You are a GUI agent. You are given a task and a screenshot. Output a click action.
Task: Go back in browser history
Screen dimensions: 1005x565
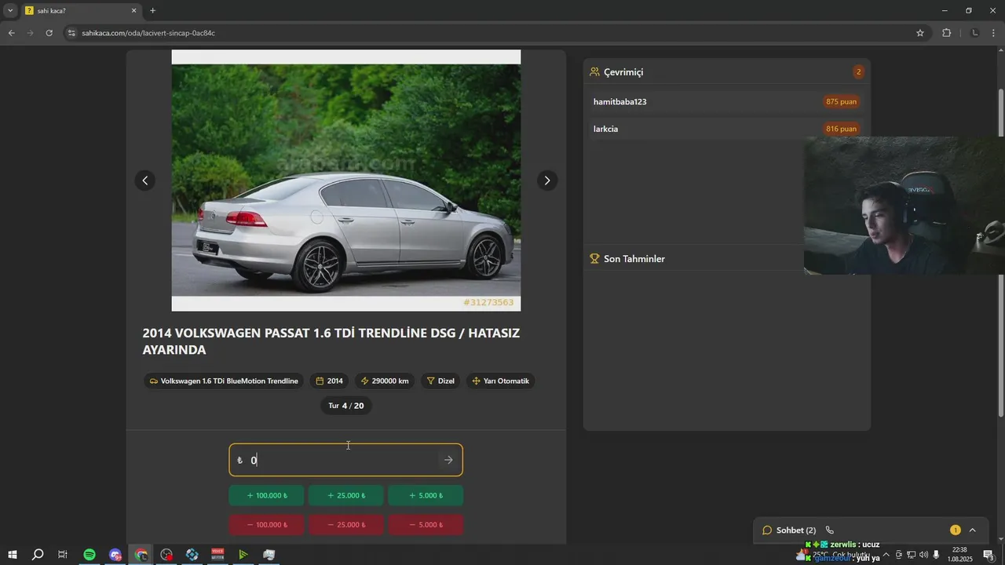click(x=11, y=33)
